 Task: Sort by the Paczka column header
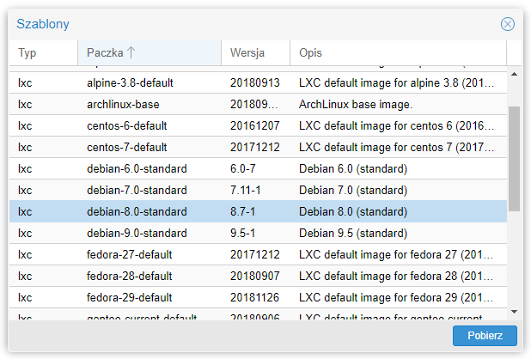click(105, 53)
